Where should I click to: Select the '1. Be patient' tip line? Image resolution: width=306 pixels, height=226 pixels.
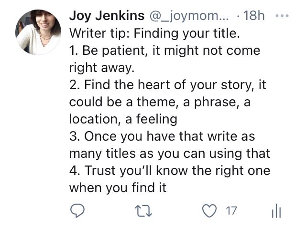[x=164, y=51]
